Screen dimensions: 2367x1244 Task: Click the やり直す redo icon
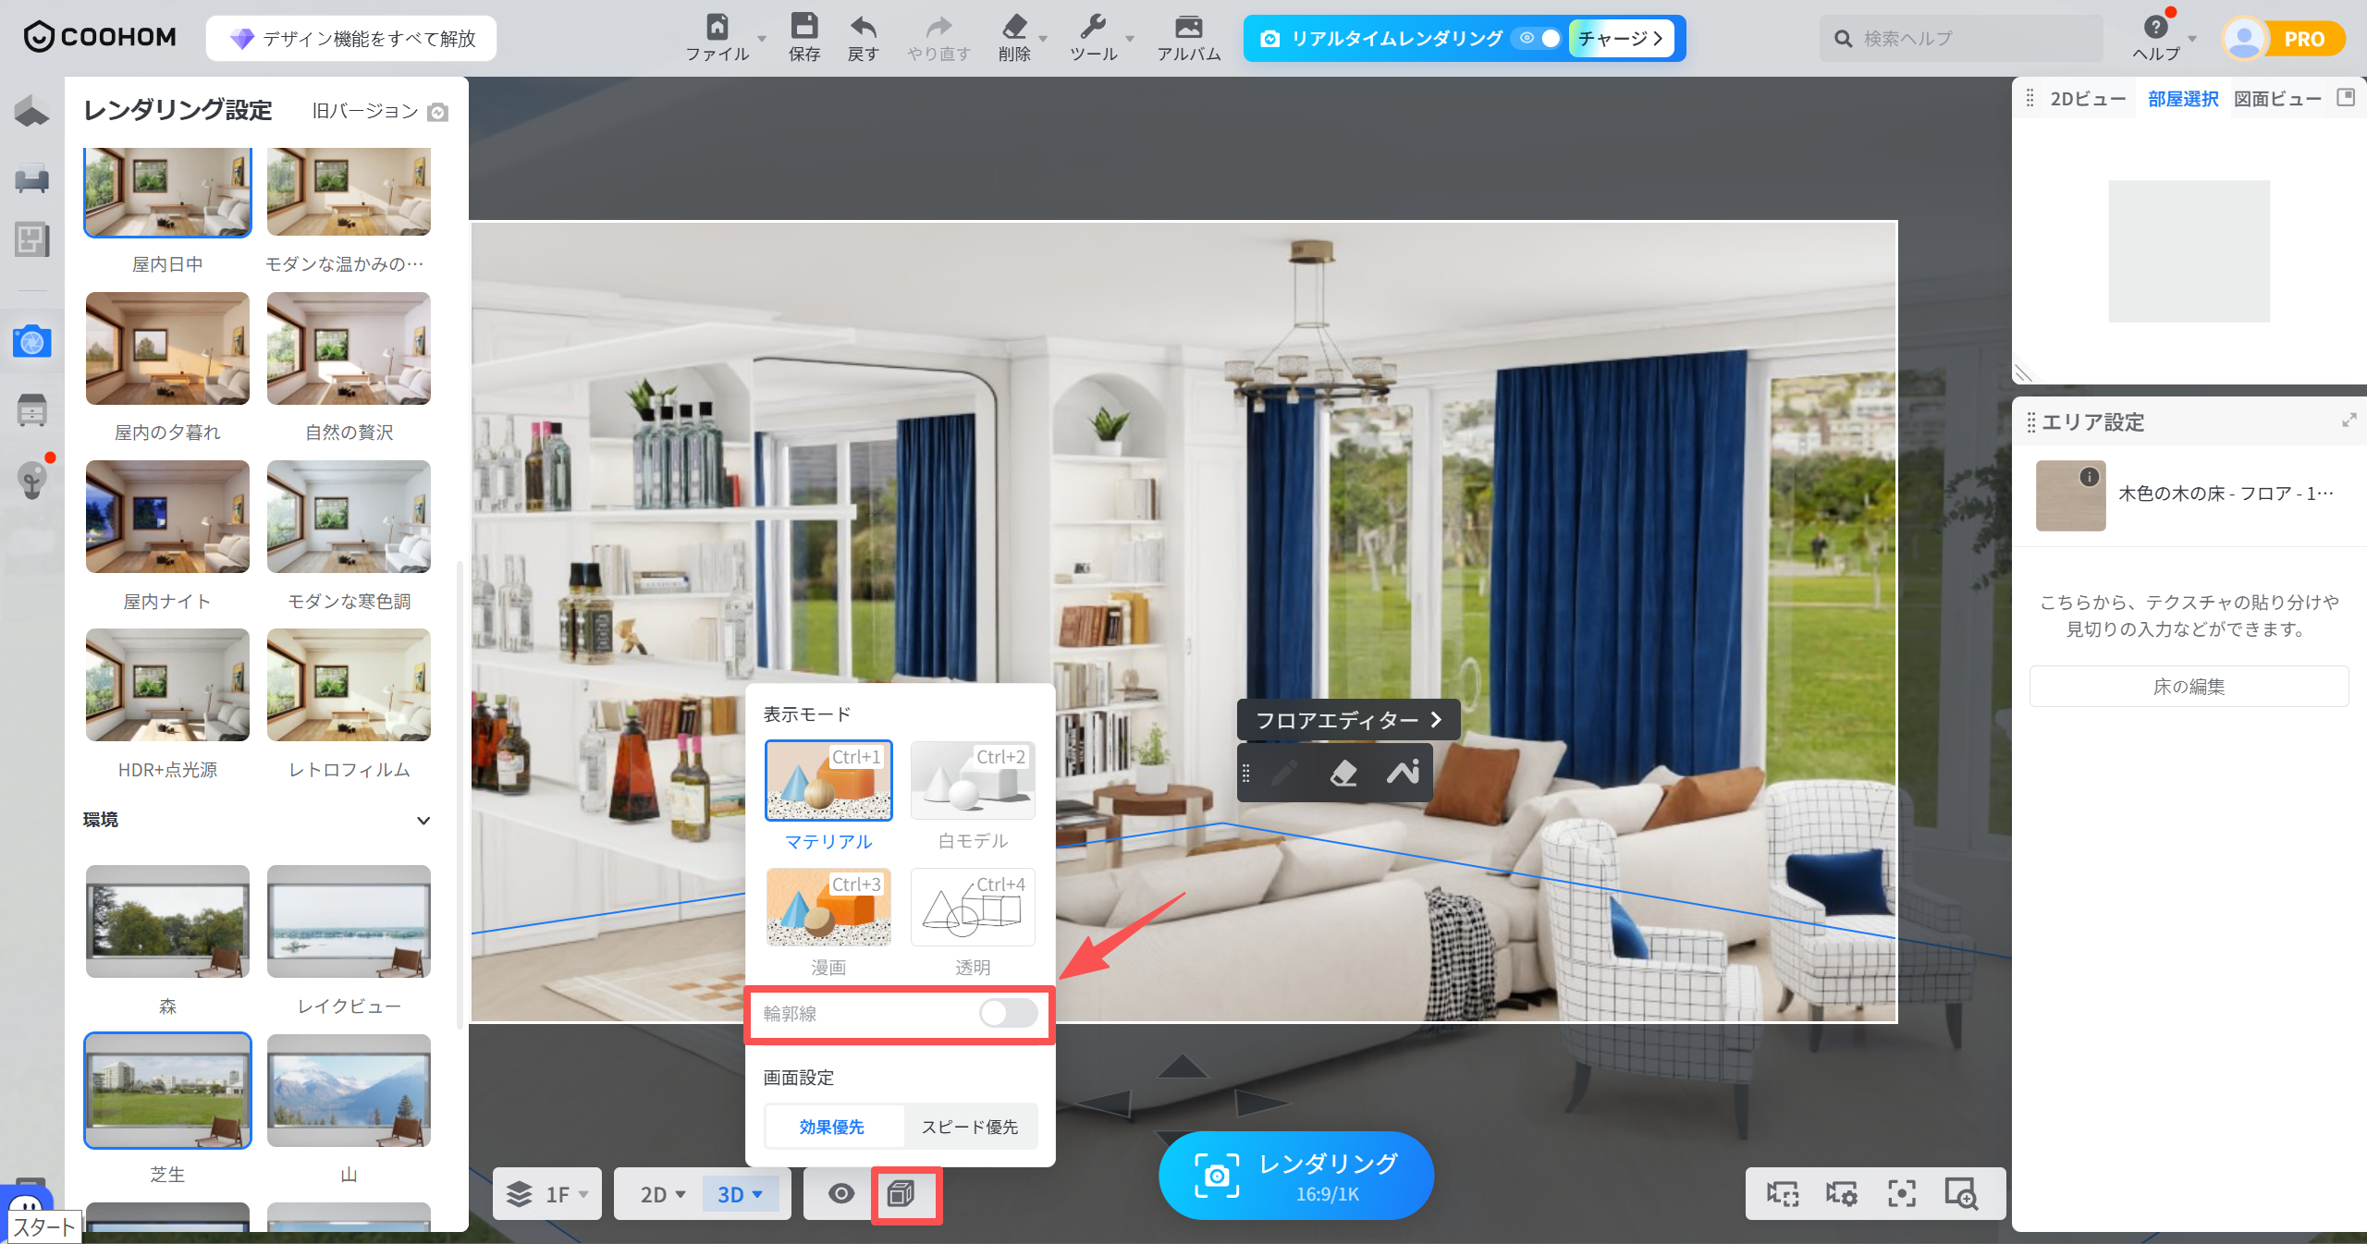coord(938,26)
